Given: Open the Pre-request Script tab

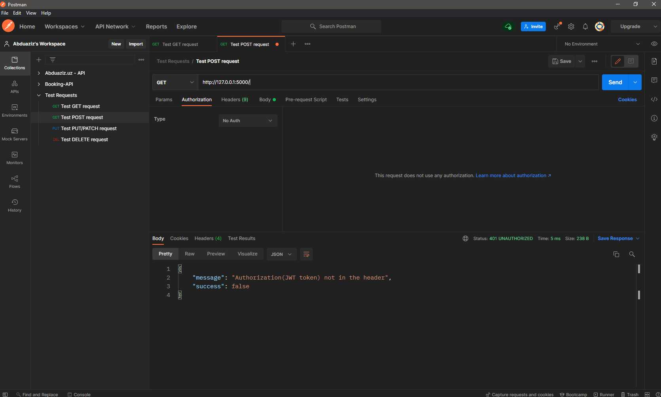Looking at the screenshot, I should [x=306, y=100].
